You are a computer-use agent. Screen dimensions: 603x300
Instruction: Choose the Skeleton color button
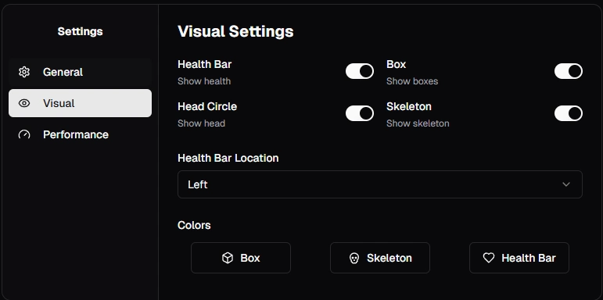point(380,258)
